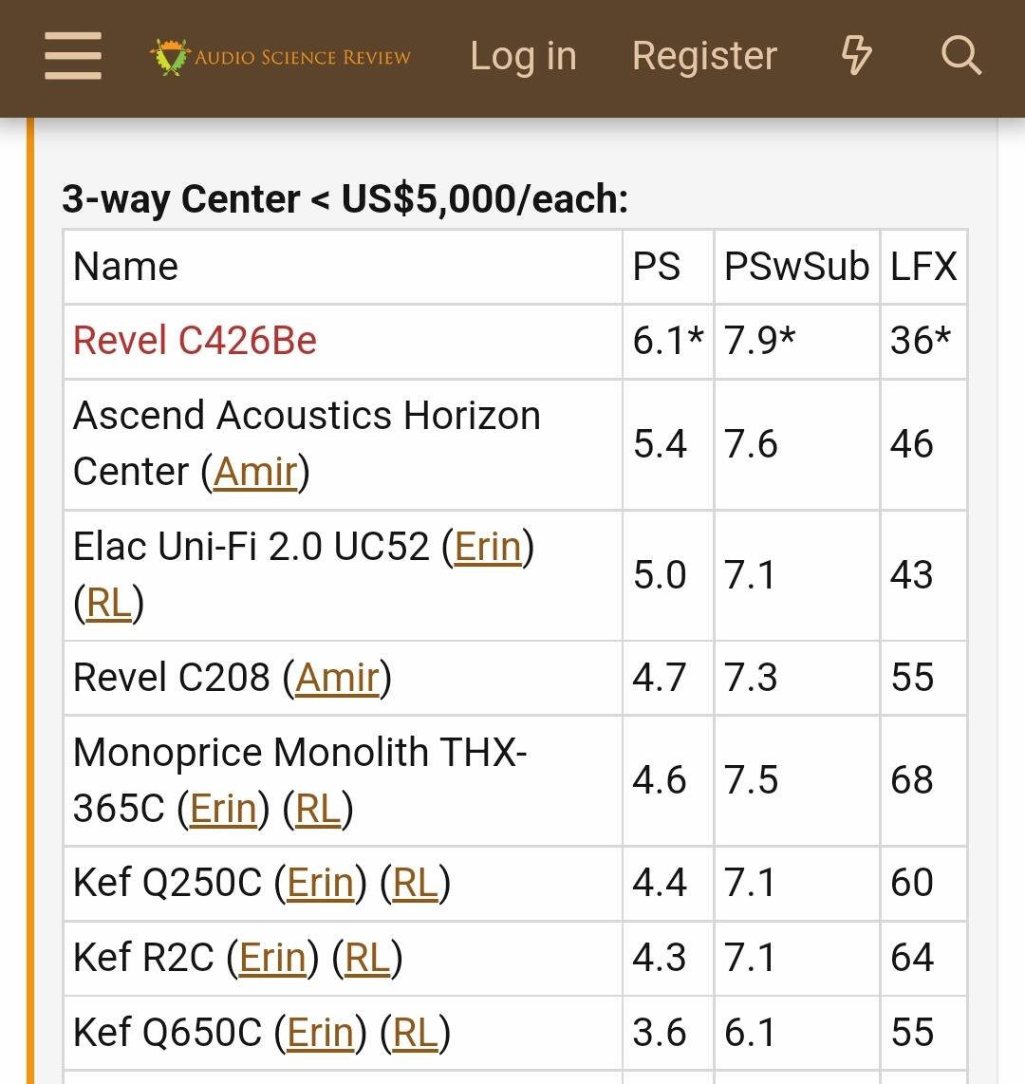1025x1084 pixels.
Task: Open the Revel C426Be link
Action: [195, 341]
